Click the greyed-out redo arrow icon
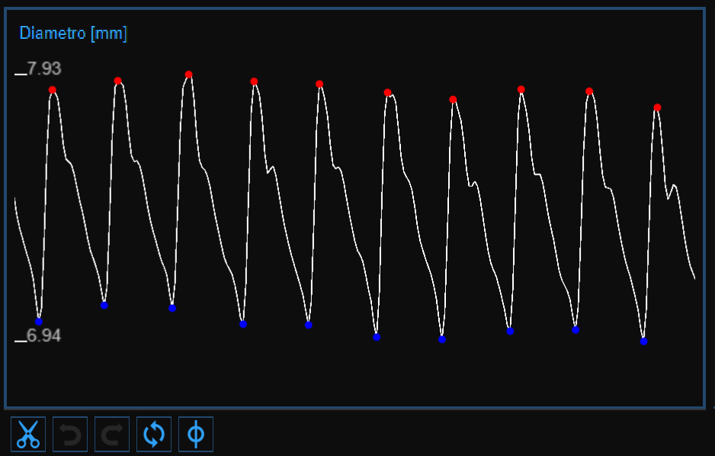 (x=112, y=434)
